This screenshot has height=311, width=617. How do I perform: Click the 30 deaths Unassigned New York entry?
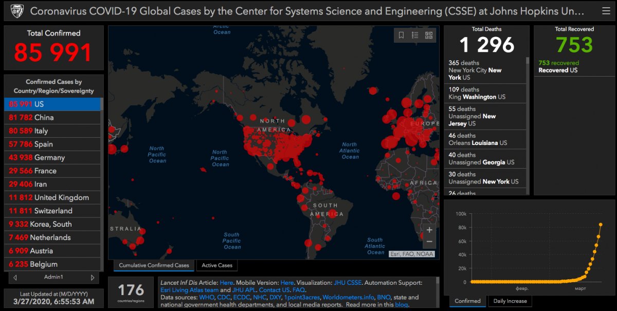click(485, 178)
